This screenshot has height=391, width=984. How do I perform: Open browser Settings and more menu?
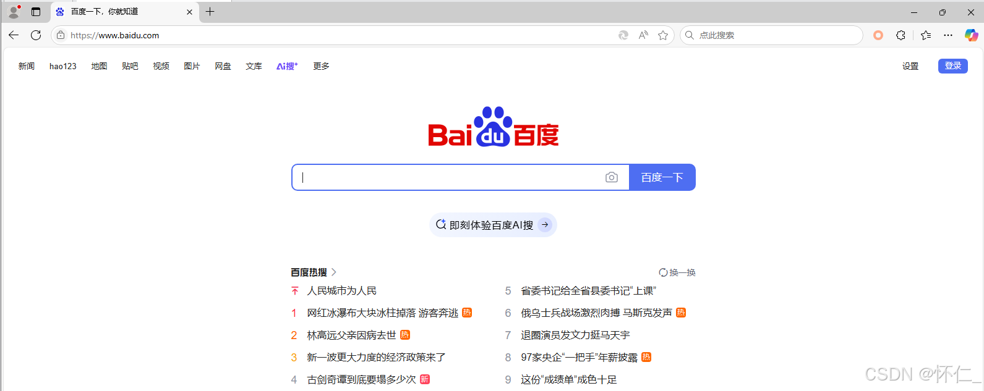point(948,35)
